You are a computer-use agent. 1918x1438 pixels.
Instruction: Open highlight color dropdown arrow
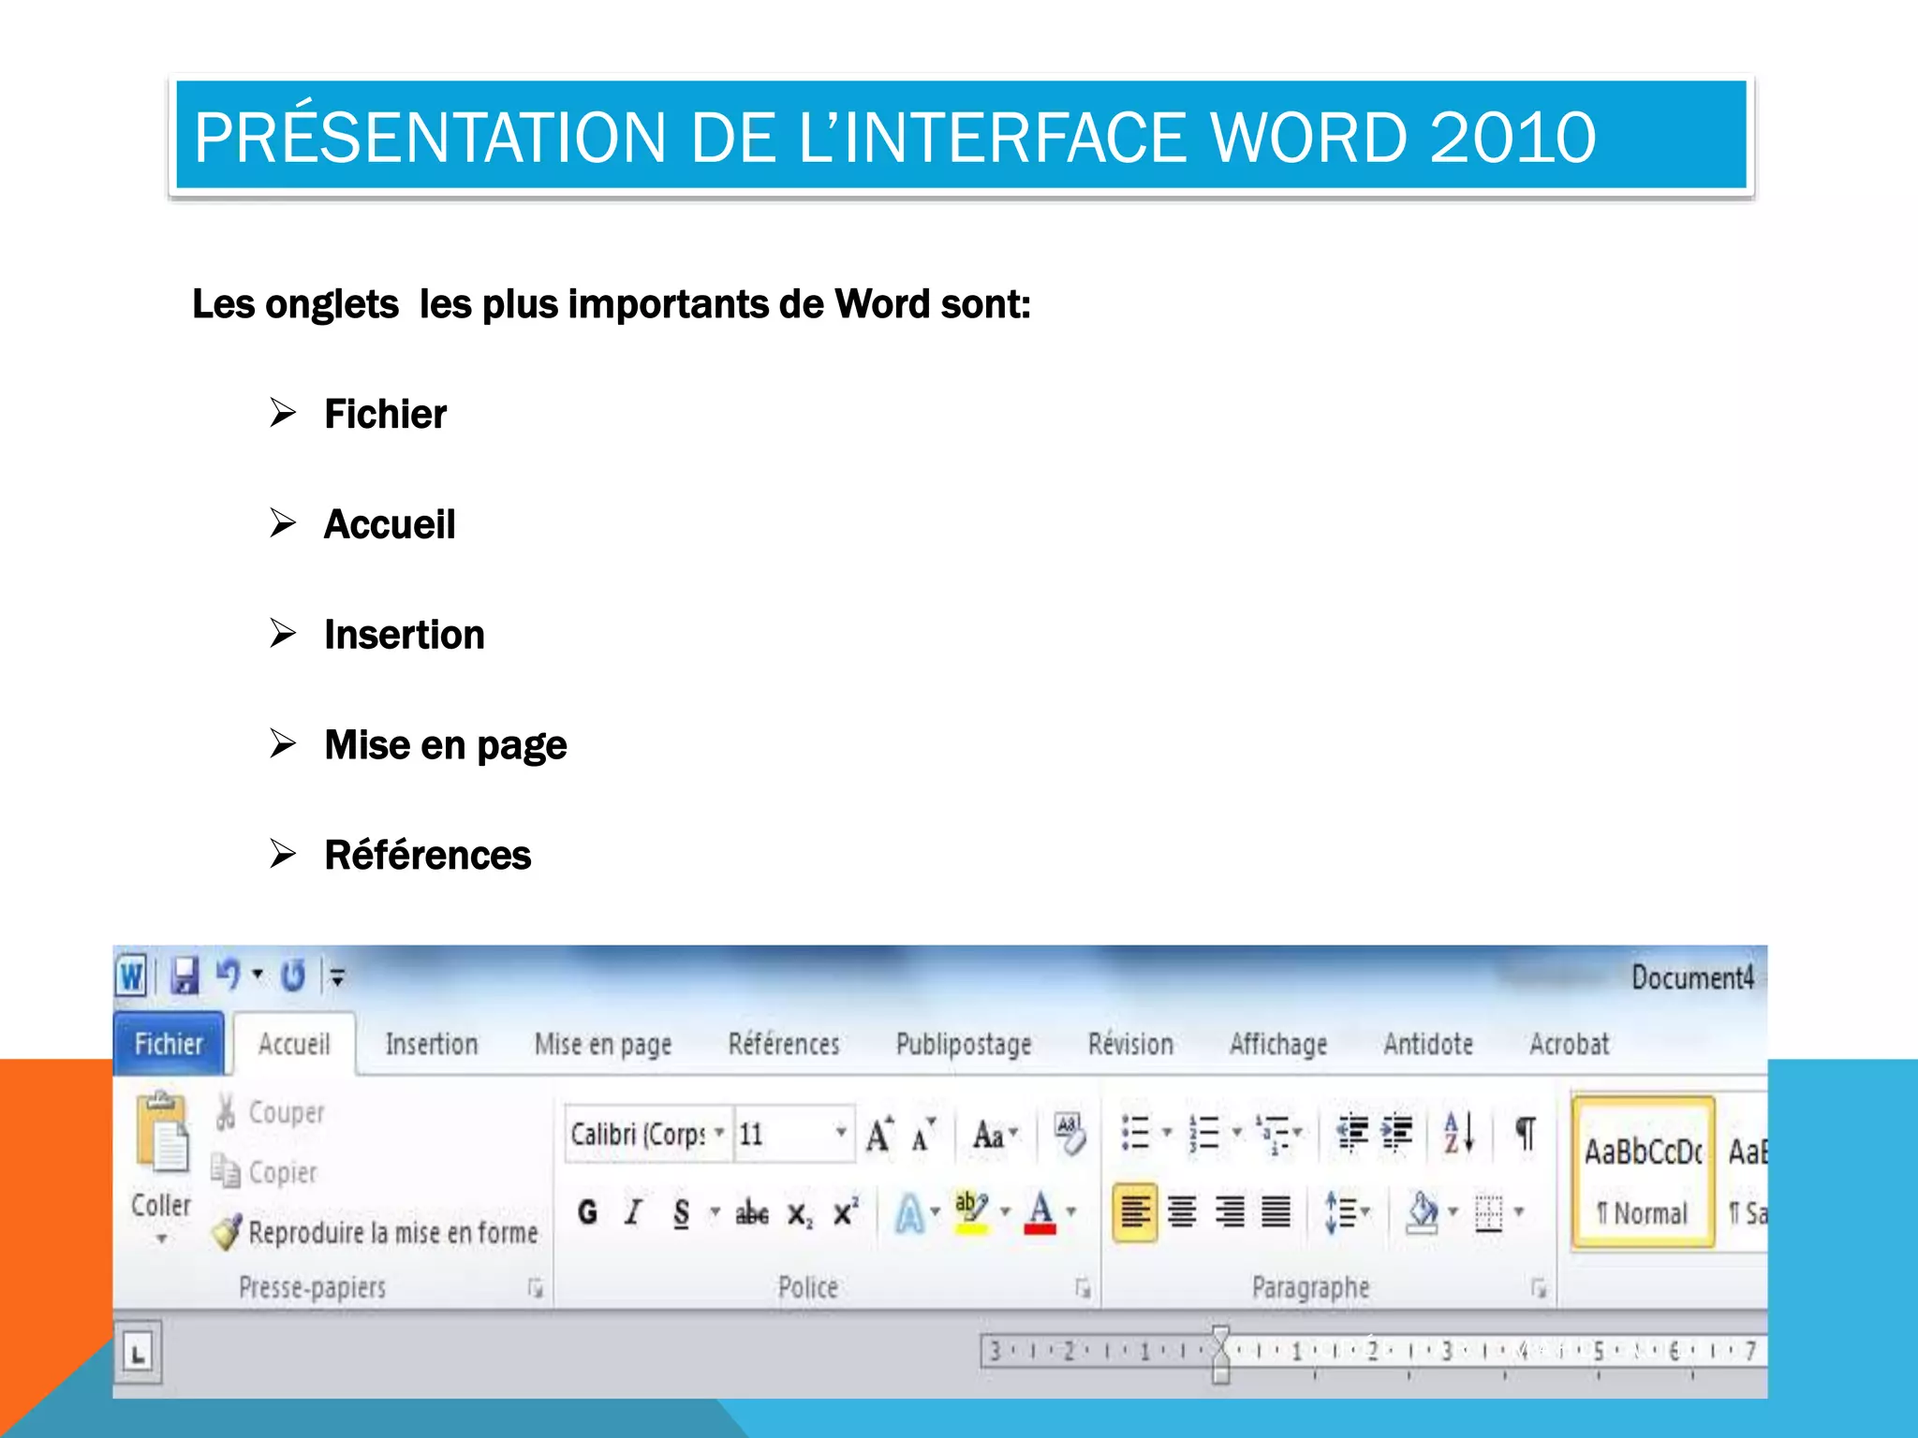click(1006, 1212)
